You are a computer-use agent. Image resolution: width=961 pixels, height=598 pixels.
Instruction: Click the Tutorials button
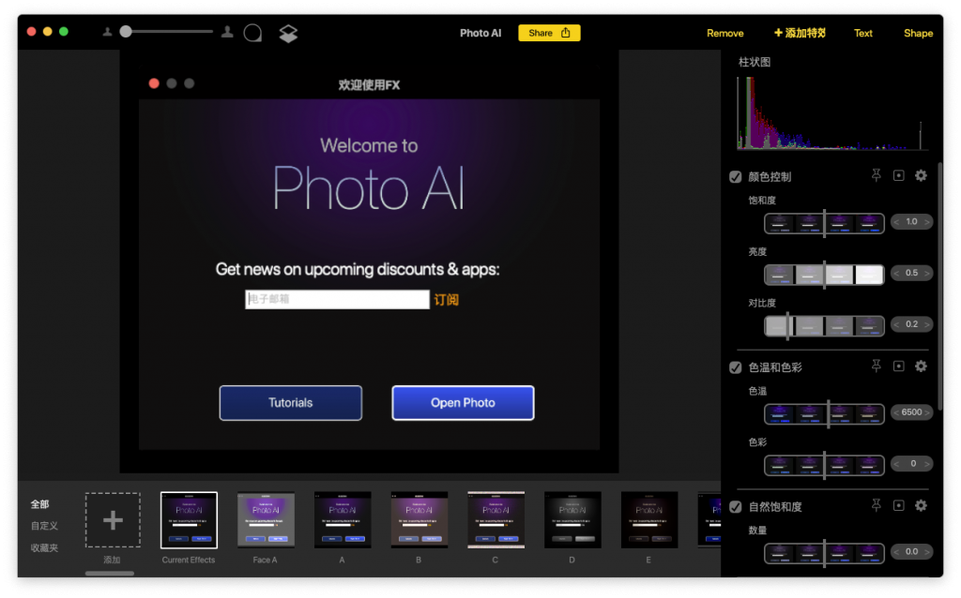tap(291, 403)
